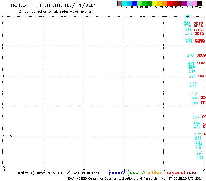Click the longitude axis label "-9"
This screenshot has height=181, width=206.
[x=83, y=170]
